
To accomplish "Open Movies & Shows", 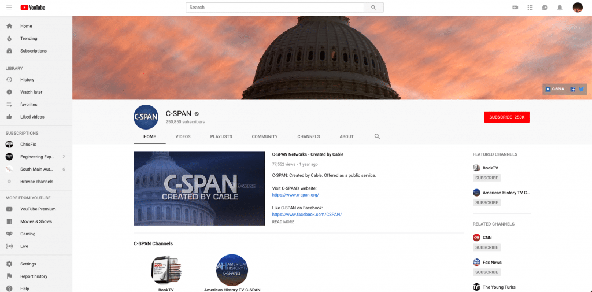I will pyautogui.click(x=36, y=221).
